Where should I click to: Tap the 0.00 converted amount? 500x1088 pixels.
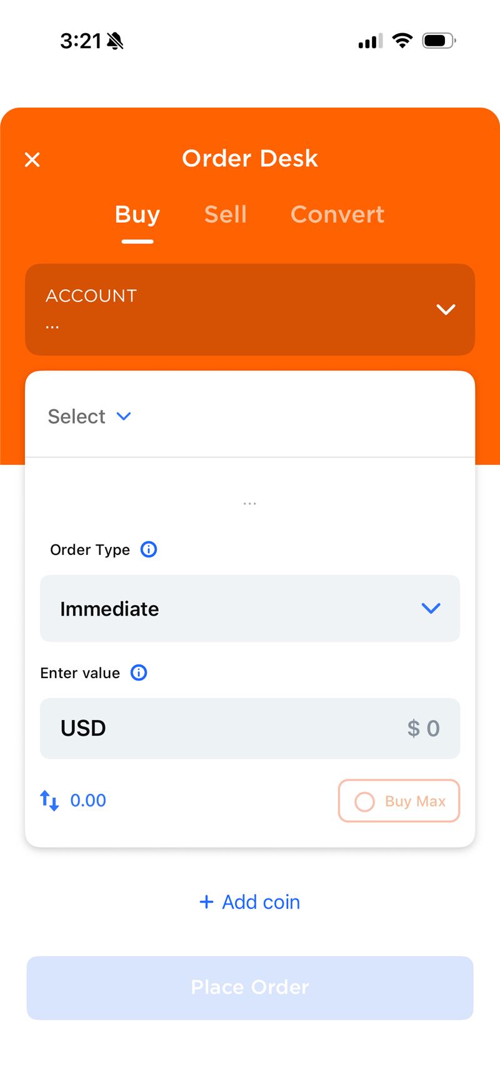(88, 800)
